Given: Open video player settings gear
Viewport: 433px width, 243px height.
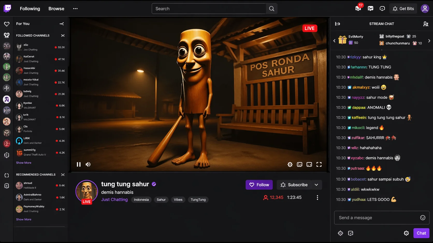Looking at the screenshot, I should pyautogui.click(x=290, y=164).
